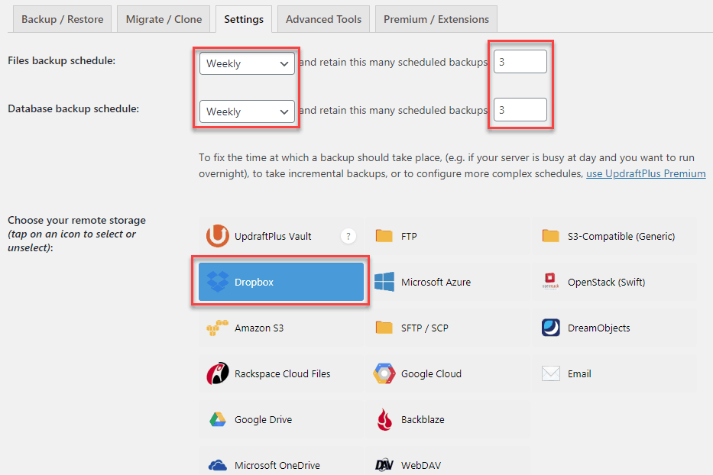713x475 pixels.
Task: Click the Backblaze flame icon
Action: 384,419
